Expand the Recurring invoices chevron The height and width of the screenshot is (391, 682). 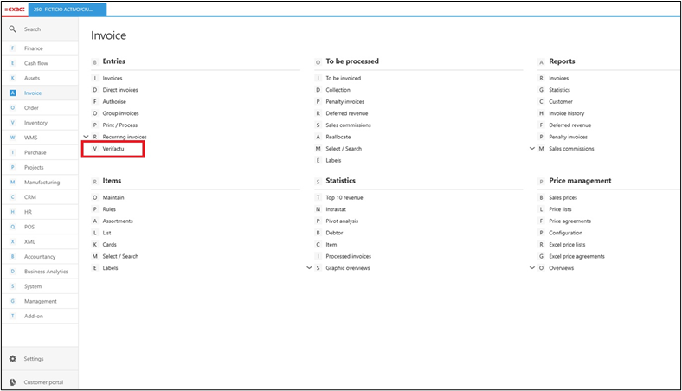pyautogui.click(x=85, y=137)
